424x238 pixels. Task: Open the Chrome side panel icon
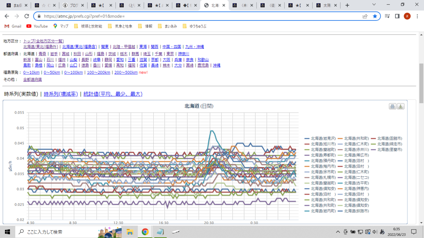pos(397,16)
